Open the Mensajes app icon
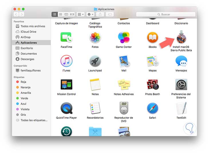 point(181,61)
